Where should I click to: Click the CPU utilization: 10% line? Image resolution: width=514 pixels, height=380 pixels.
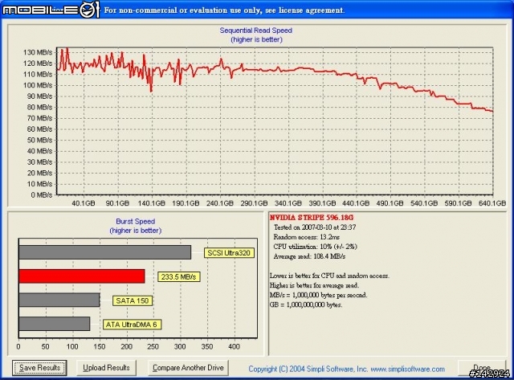click(x=315, y=247)
